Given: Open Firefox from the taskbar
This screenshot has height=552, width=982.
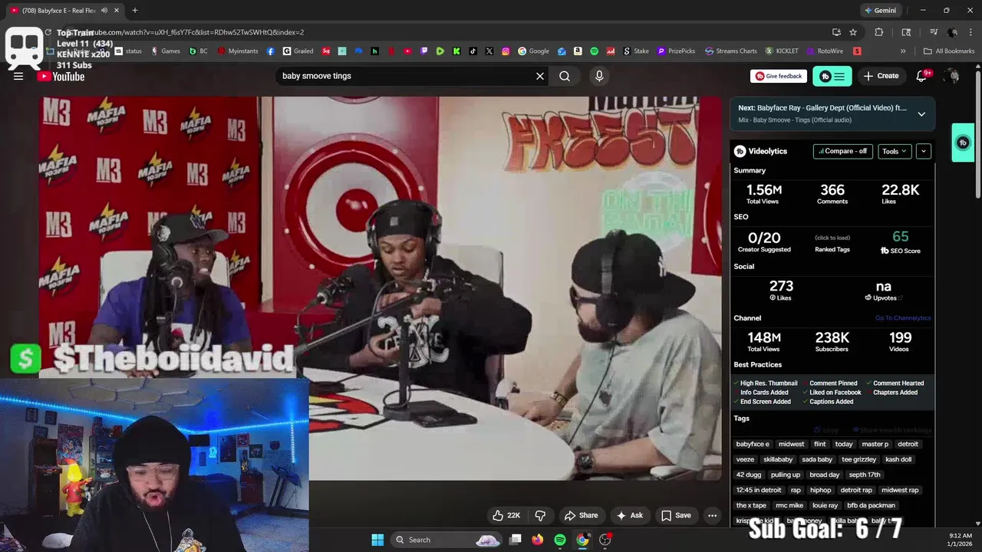Looking at the screenshot, I should coord(538,540).
